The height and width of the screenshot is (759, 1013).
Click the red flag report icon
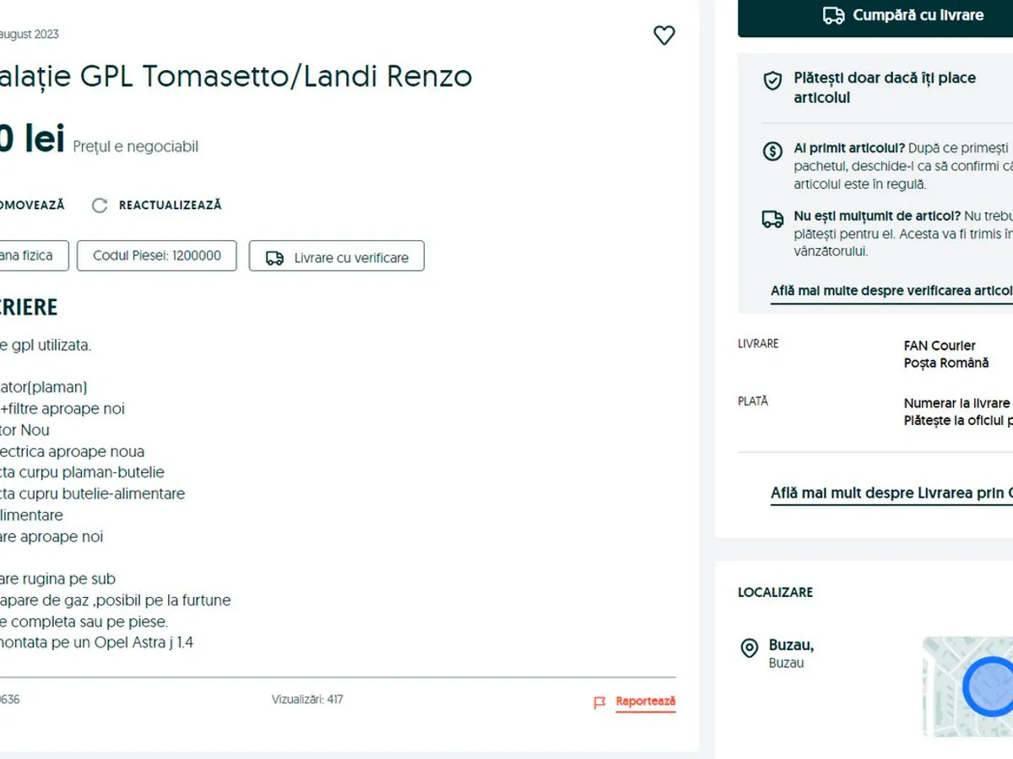[x=599, y=702]
